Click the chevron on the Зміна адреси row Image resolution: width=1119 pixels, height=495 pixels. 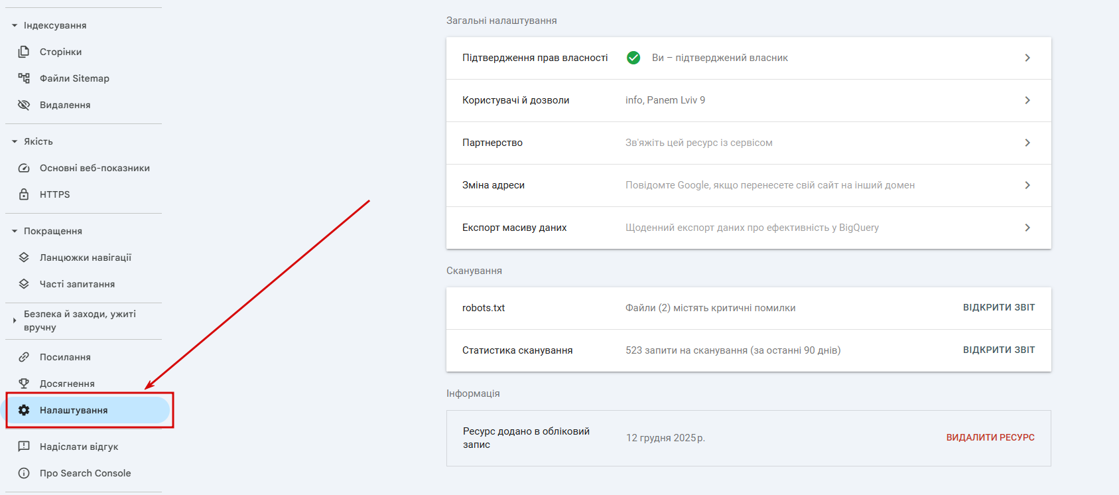click(1027, 185)
